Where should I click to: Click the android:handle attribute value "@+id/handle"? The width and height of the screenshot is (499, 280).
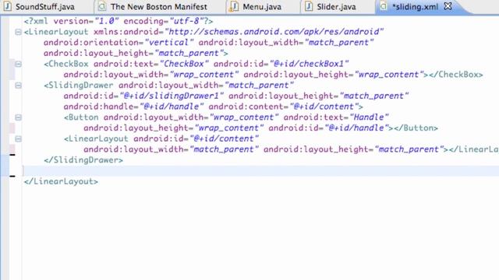click(x=172, y=107)
